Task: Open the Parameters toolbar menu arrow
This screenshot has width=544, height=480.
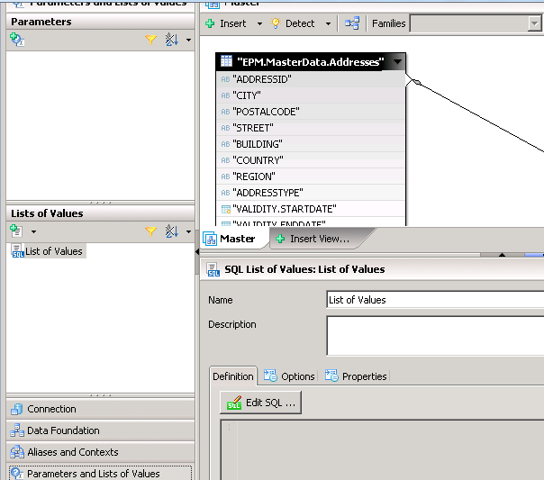Action: [188, 40]
